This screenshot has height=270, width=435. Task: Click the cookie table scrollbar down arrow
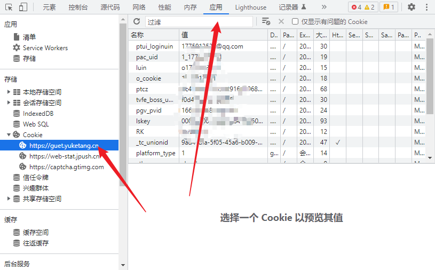point(430,158)
